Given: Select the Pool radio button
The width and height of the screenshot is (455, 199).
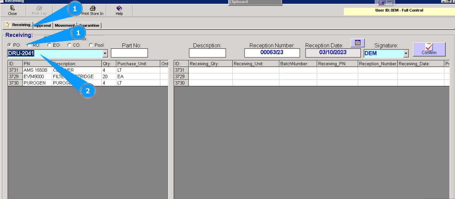Looking at the screenshot, I should (91, 45).
